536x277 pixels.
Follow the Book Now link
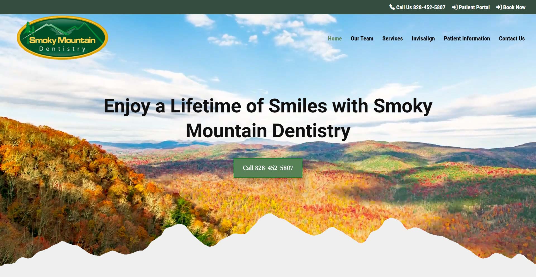511,7
